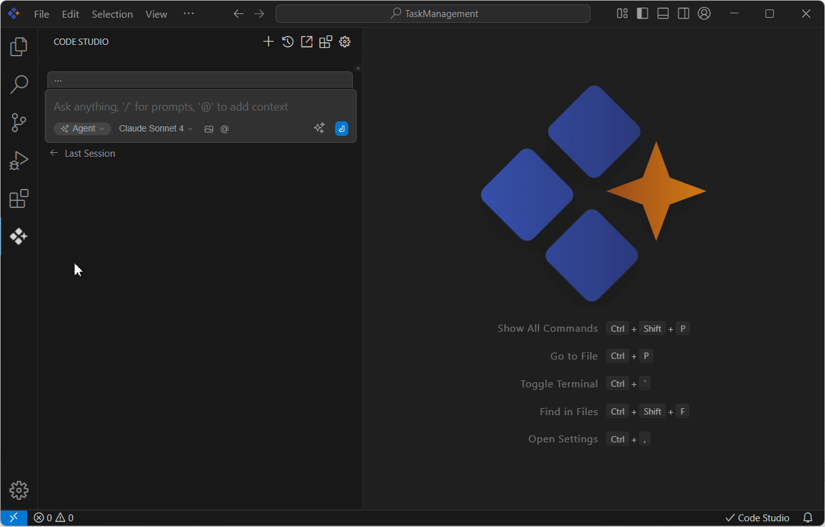Focus the 'Ask anything' prompt input
Screen dimensions: 825x527
pos(200,107)
